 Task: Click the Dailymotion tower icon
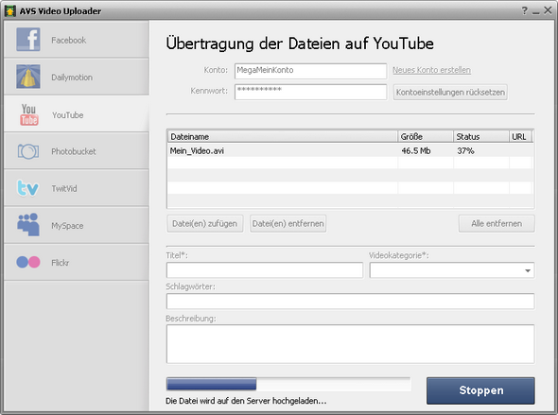(x=27, y=77)
